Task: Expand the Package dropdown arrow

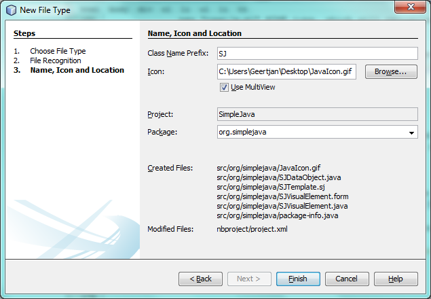Action: pyautogui.click(x=411, y=133)
